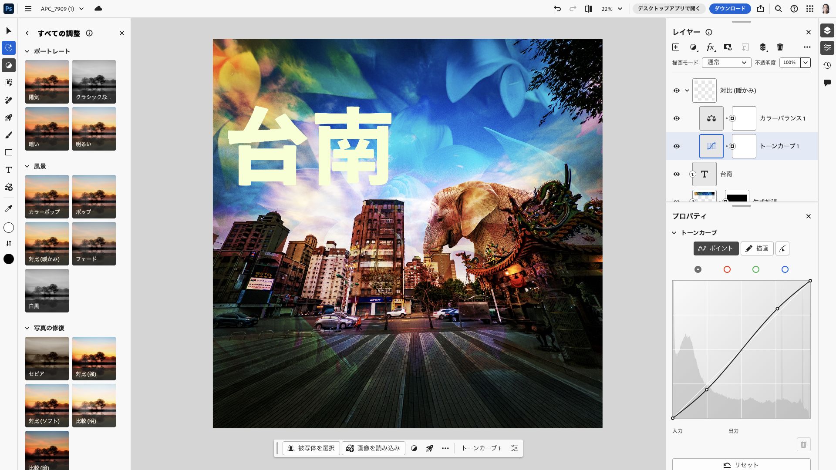Open the layer effects fx menu
The image size is (836, 470).
pyautogui.click(x=711, y=47)
